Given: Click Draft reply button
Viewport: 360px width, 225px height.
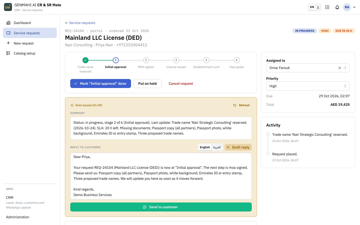Looking at the screenshot, I should pos(238,147).
